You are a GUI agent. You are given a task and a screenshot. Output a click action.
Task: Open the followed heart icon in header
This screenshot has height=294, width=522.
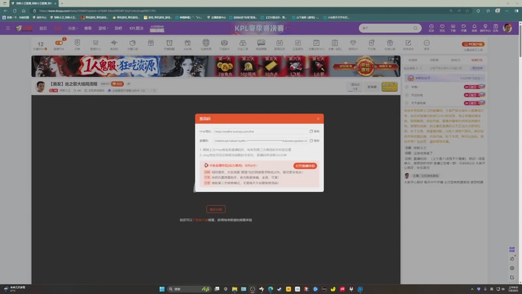pos(442,27)
